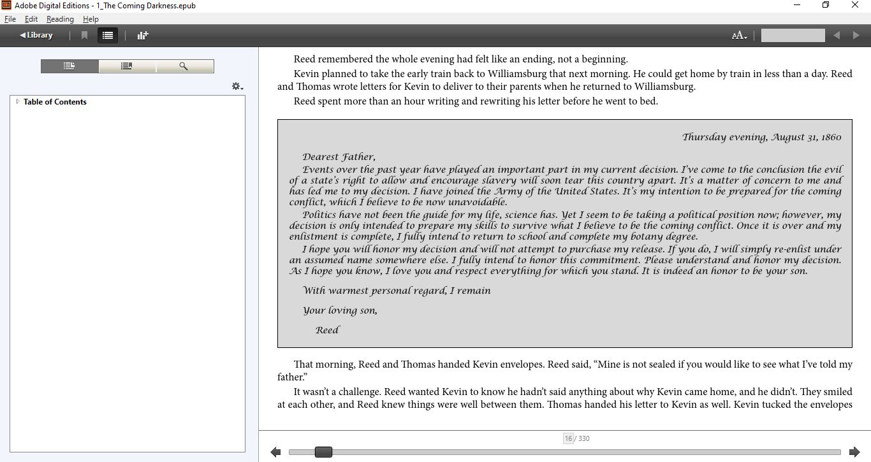This screenshot has width=871, height=462.
Task: Switch to Table of Contents tab
Action: tap(70, 66)
